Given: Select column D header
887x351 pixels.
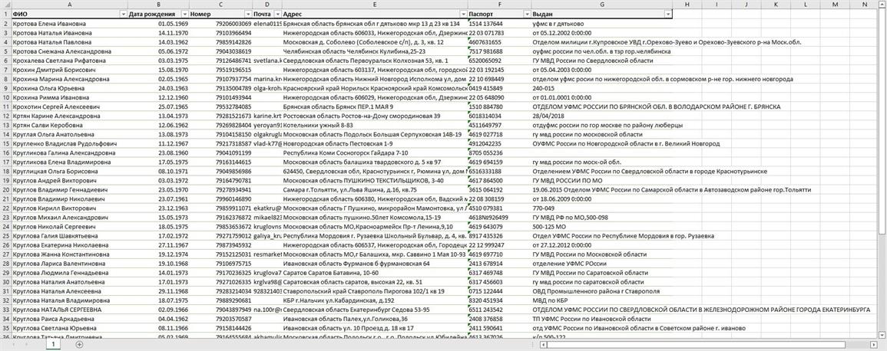Looking at the screenshot, I should click(x=267, y=5).
